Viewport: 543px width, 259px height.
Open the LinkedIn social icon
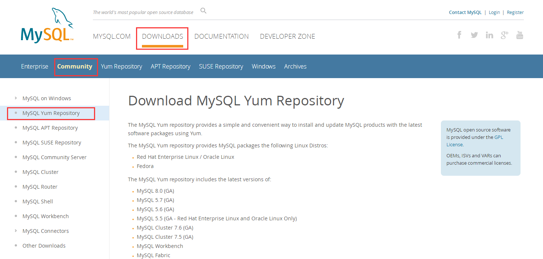489,35
